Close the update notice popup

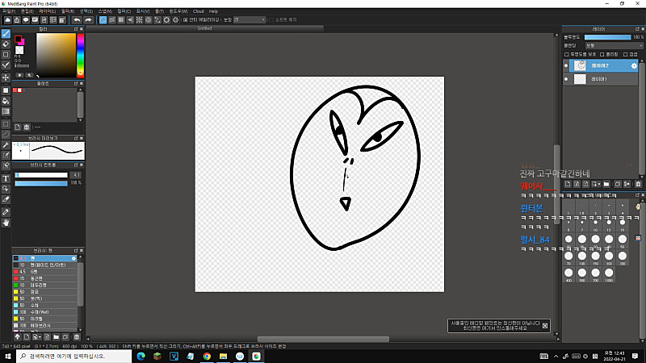[x=544, y=326]
